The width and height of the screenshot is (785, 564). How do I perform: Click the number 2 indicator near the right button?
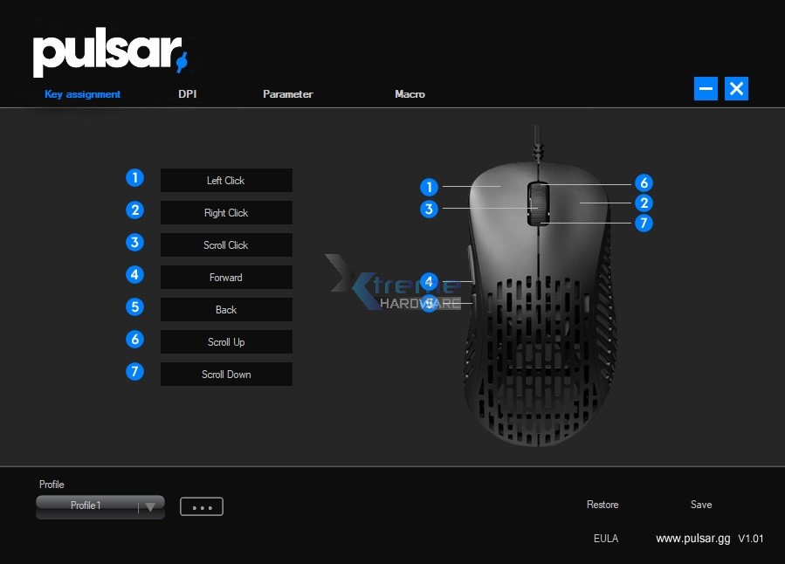pos(644,203)
